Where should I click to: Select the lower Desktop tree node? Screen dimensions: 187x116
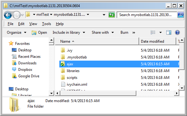[x=22, y=89]
